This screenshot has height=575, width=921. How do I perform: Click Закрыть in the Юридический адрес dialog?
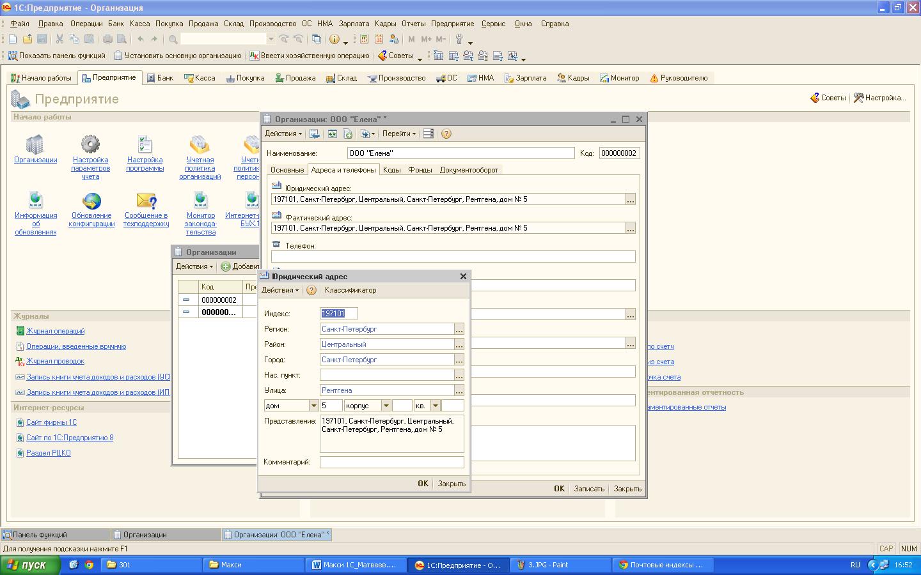coord(452,484)
